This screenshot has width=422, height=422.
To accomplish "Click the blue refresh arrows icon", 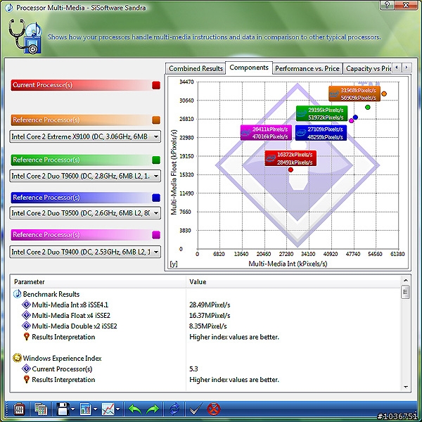I will (x=174, y=409).
